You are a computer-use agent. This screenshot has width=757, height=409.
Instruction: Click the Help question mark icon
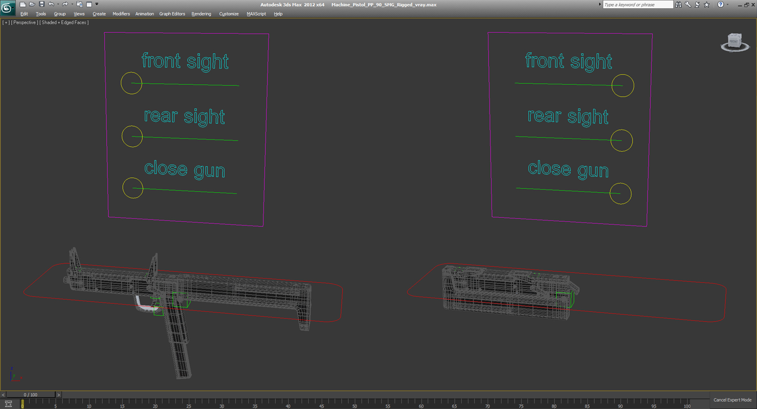721,5
